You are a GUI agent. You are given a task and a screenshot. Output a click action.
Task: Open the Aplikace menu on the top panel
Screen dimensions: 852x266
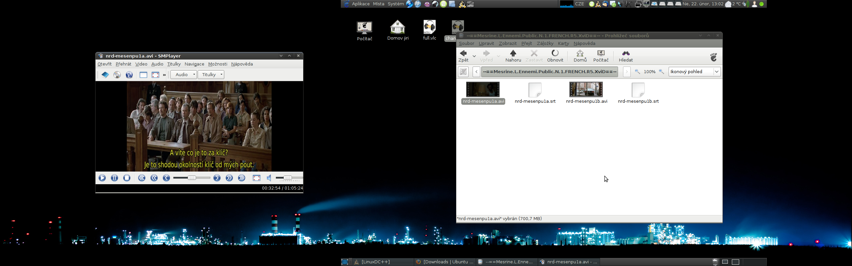coord(361,4)
